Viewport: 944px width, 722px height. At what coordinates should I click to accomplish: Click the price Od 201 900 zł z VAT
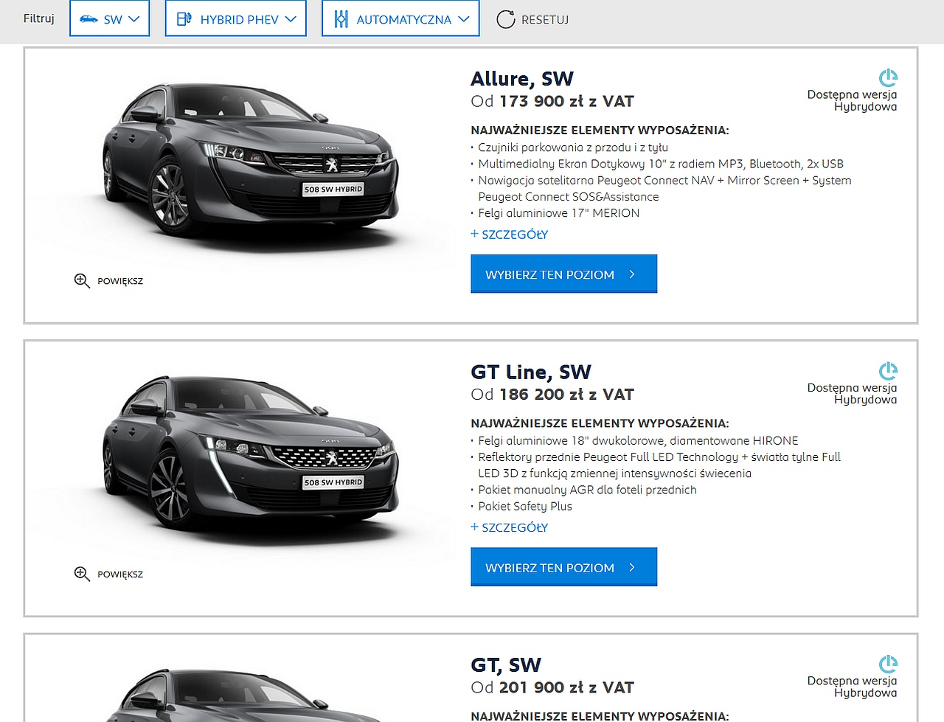click(x=552, y=687)
